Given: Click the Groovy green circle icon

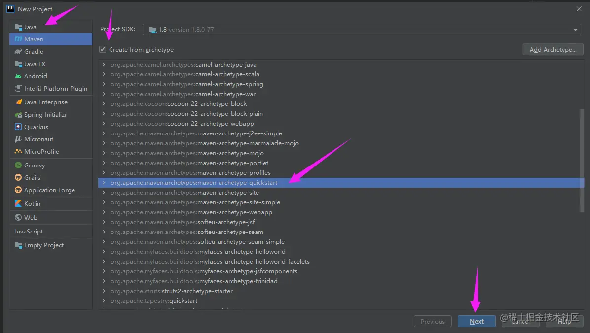Looking at the screenshot, I should (x=18, y=166).
